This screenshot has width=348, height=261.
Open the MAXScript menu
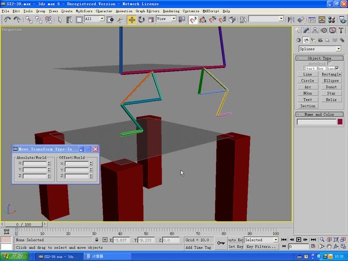pyautogui.click(x=211, y=11)
